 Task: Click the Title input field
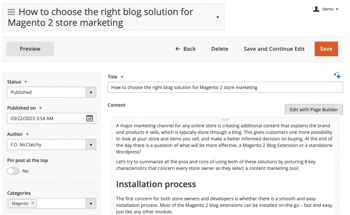225,87
